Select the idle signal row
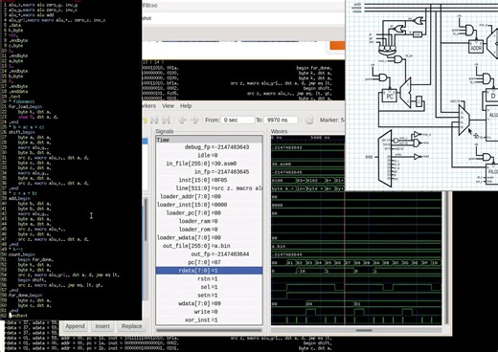This screenshot has width=498, height=352. coord(209,155)
